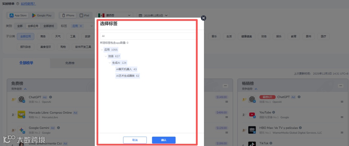Click the question mark icon beside 实时榜单

coord(17,4)
